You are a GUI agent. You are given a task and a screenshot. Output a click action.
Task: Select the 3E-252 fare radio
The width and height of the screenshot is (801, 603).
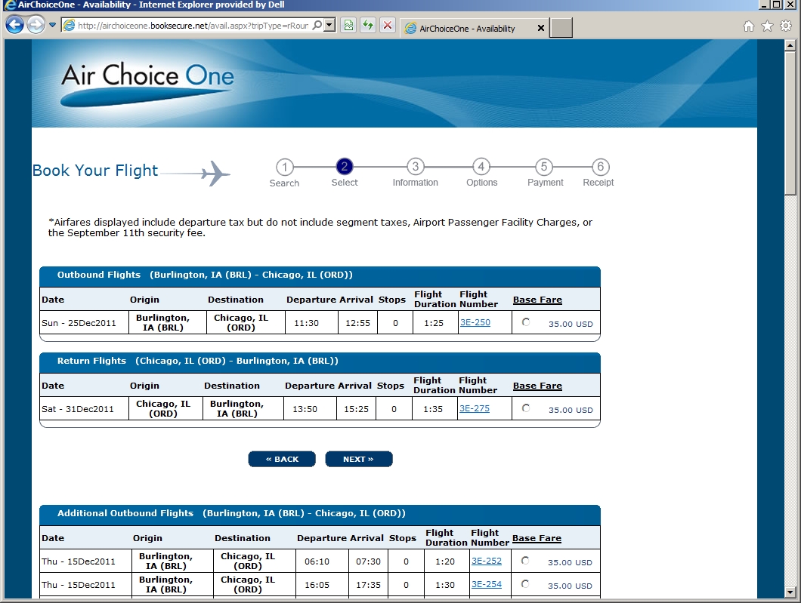click(x=525, y=561)
